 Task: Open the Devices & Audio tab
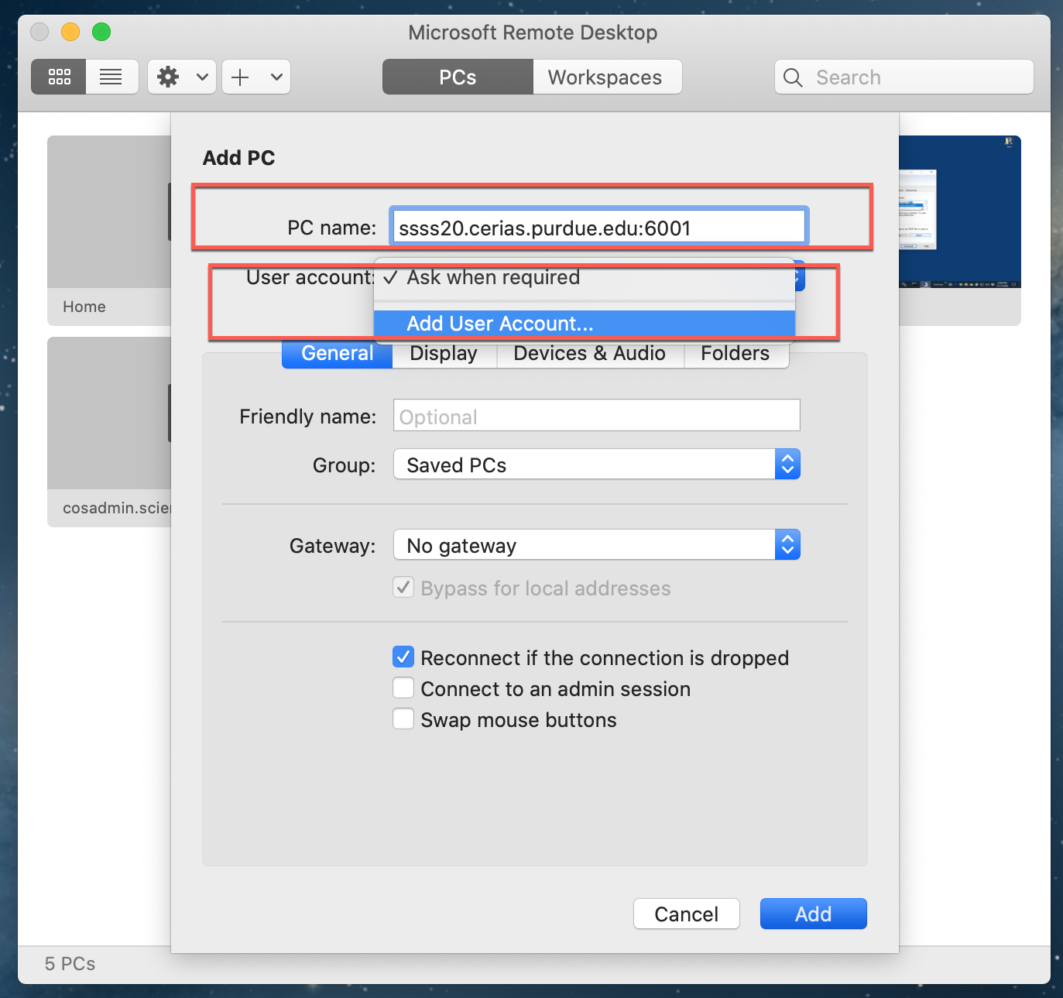(x=590, y=353)
